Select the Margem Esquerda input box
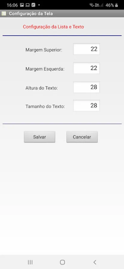The image size is (124, 269). pyautogui.click(x=86, y=68)
